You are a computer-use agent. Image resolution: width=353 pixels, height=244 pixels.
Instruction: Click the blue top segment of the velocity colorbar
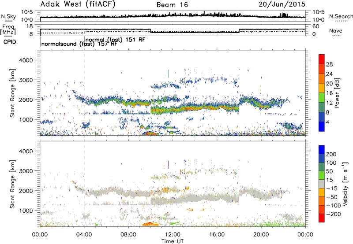(322, 150)
